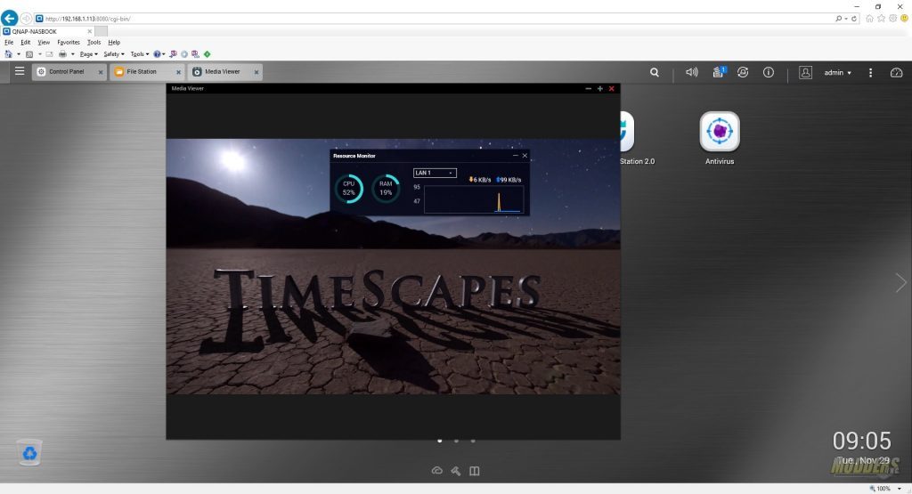Viewport: 912px width, 494px height.
Task: Open the utilities tools icon at bottom
Action: (x=456, y=471)
